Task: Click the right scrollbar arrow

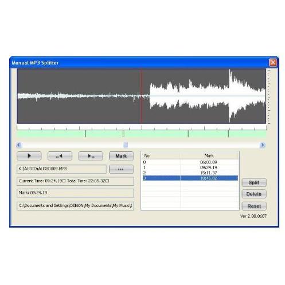Action: pyautogui.click(x=263, y=145)
